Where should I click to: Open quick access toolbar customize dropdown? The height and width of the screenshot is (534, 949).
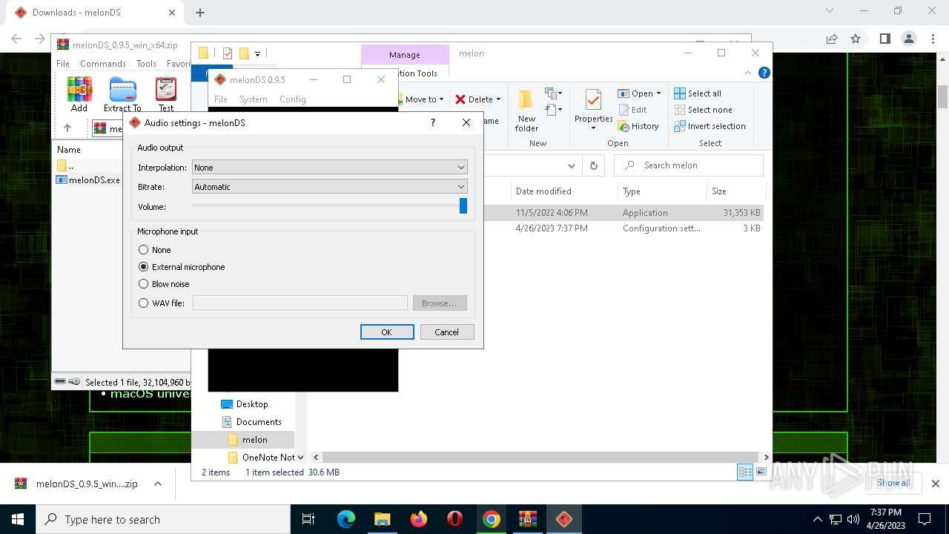tap(257, 53)
